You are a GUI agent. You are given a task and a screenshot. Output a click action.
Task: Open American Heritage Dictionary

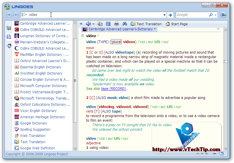pyautogui.click(x=40, y=117)
